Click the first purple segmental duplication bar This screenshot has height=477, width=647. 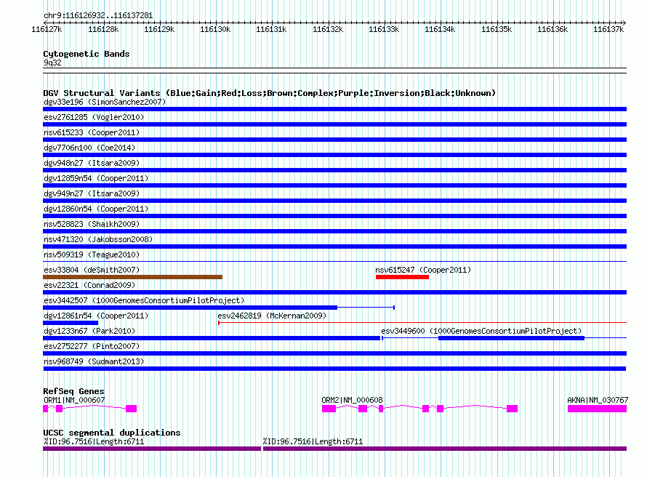click(152, 449)
